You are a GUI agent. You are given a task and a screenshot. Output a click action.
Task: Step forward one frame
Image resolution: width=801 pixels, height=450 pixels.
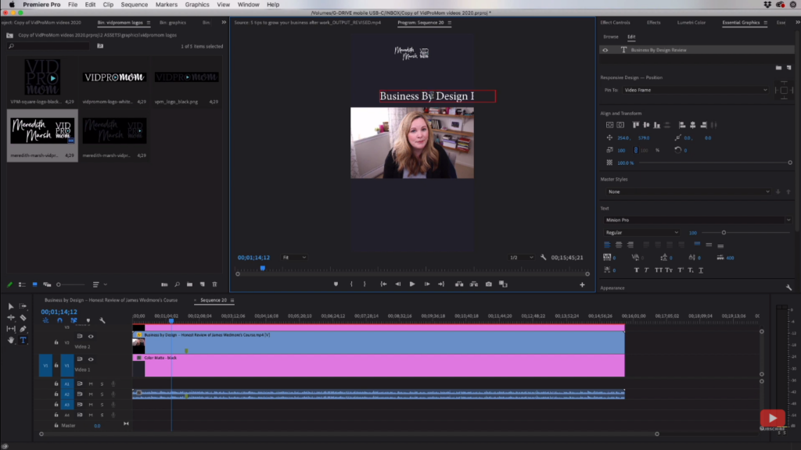pyautogui.click(x=427, y=284)
